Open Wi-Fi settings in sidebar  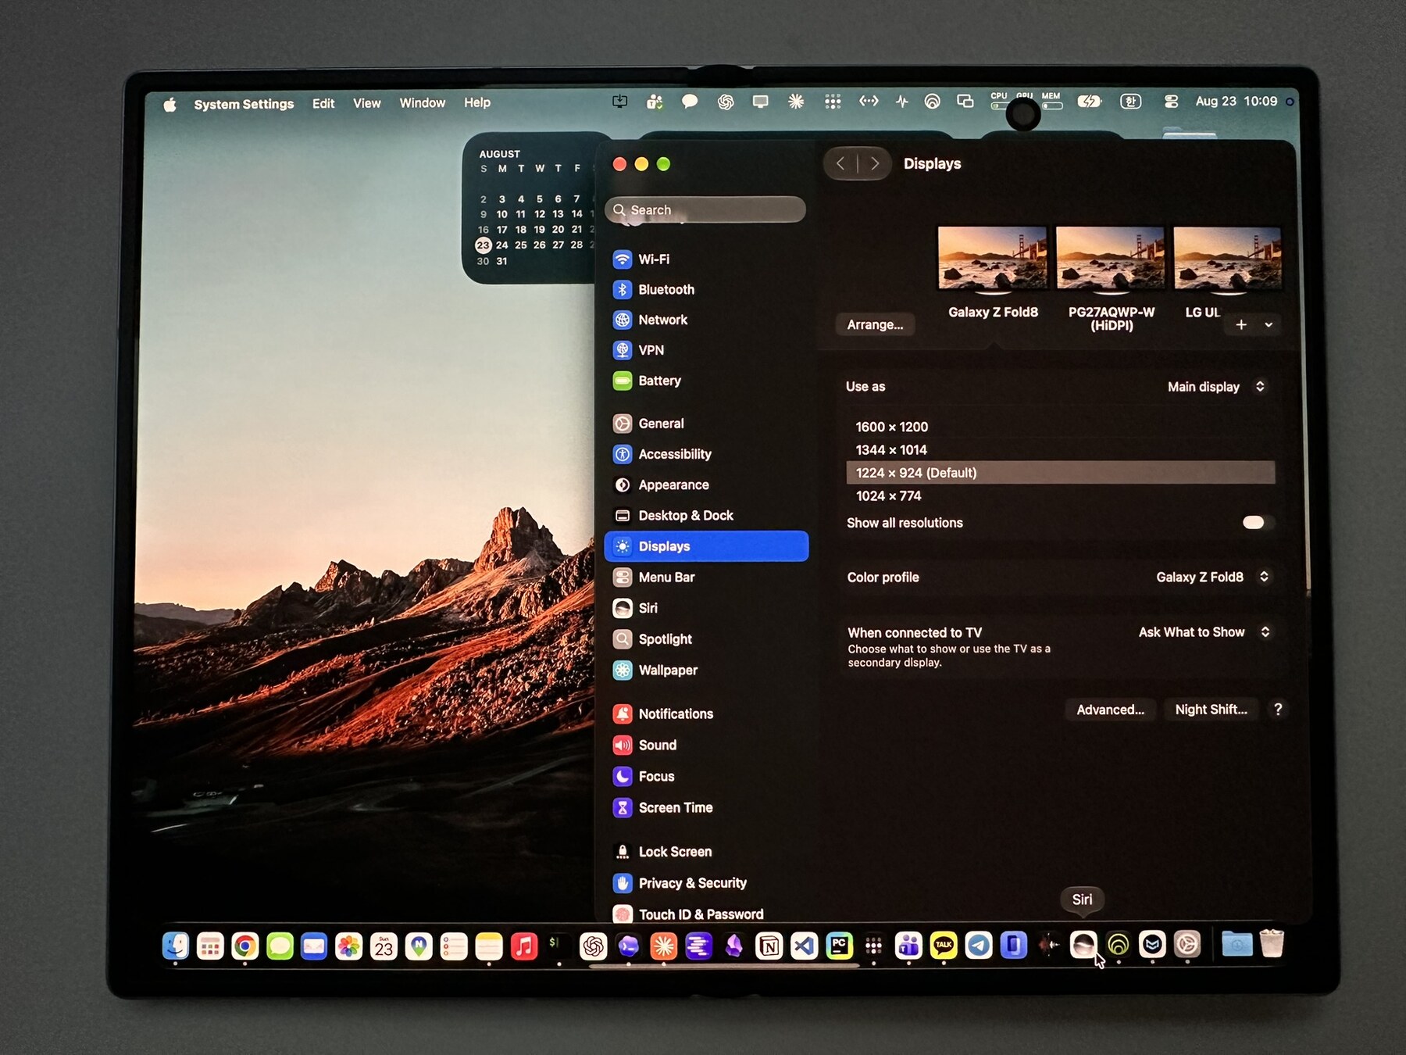(x=706, y=259)
